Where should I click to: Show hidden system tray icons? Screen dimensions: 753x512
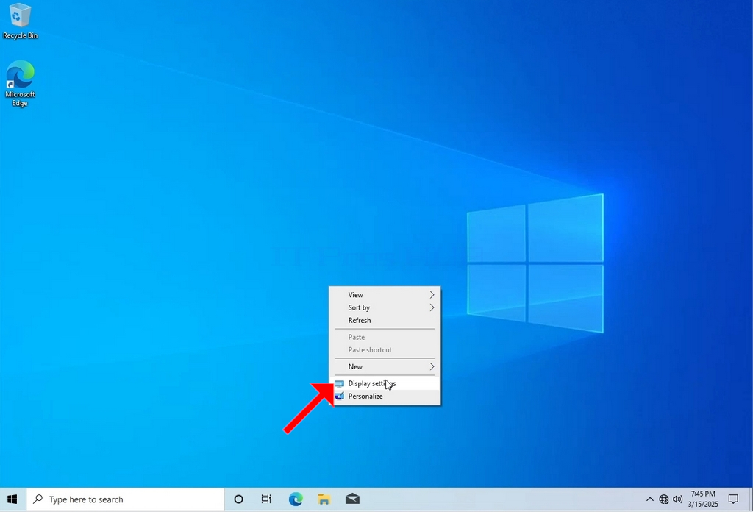tap(650, 499)
